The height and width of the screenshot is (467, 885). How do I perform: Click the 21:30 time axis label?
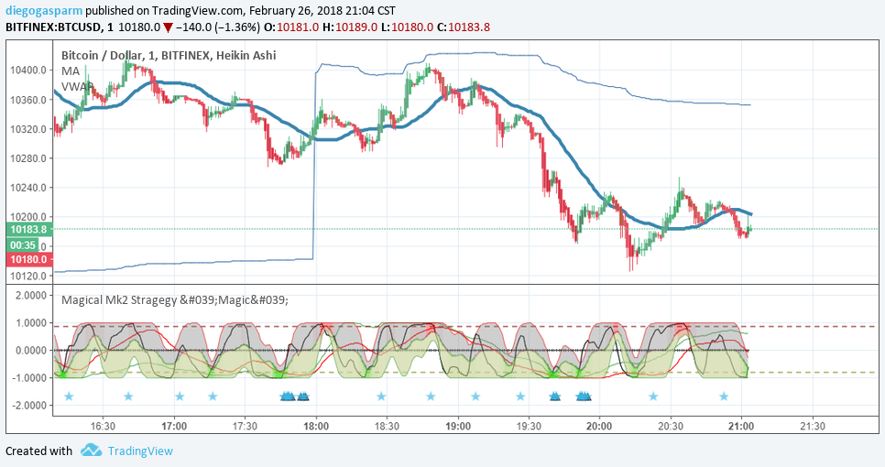click(x=813, y=427)
